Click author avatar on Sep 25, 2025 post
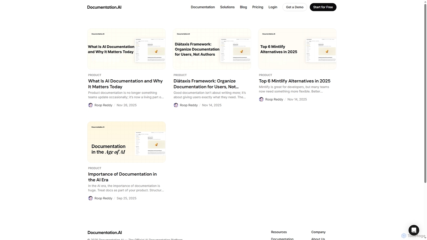This screenshot has height=240, width=427. coord(90,198)
